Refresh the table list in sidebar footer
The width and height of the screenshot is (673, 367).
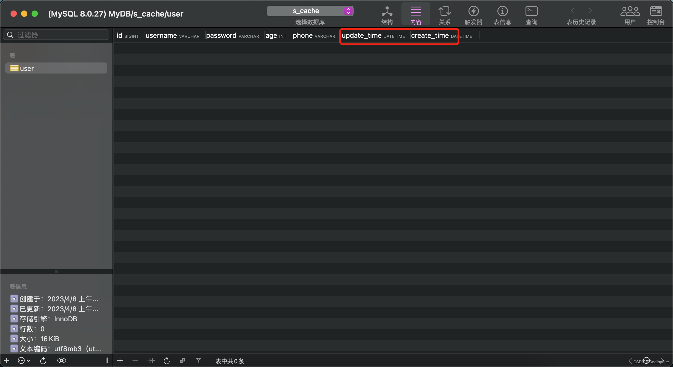click(43, 360)
